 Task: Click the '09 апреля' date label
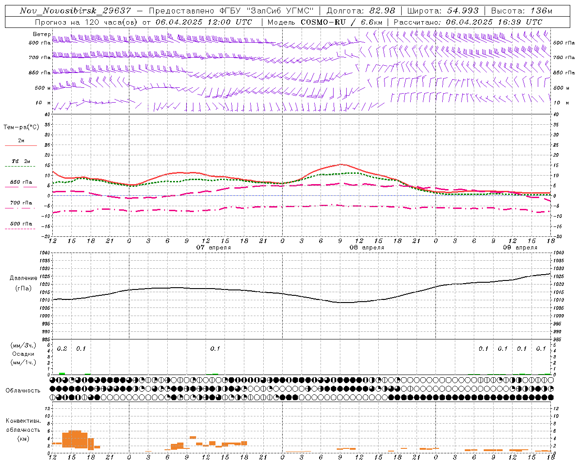tap(520, 248)
